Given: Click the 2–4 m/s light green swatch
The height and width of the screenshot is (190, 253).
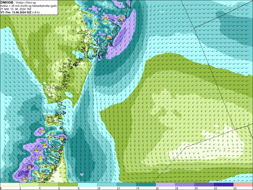Looking at the screenshot, I should tap(29, 184).
